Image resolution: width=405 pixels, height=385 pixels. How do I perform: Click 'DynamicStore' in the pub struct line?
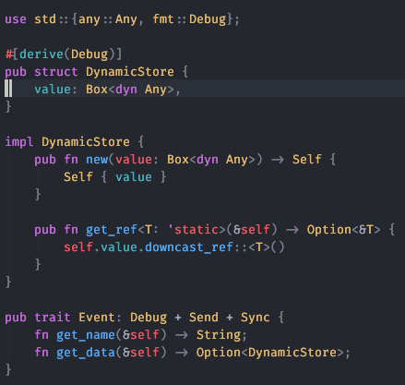tap(130, 72)
